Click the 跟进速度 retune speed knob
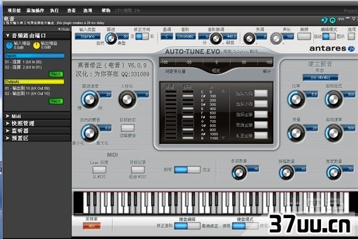 [x=89, y=99]
